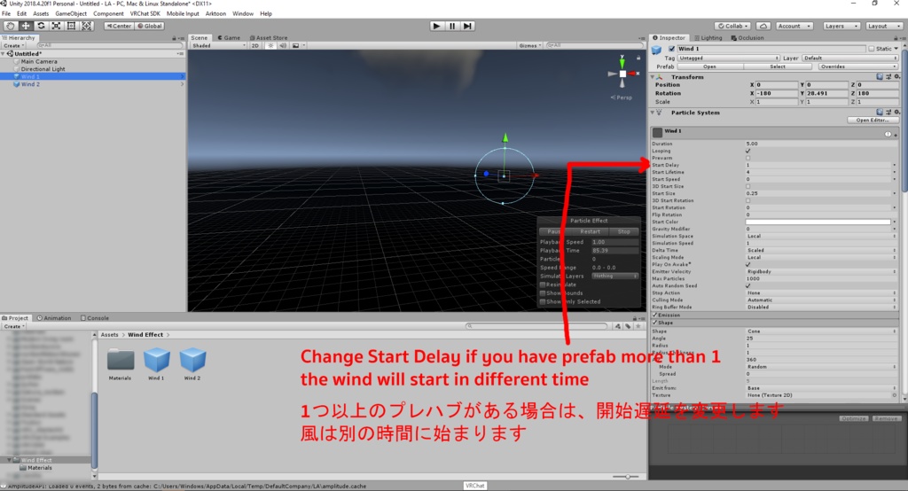Screen dimensions: 908x491
Task: Select the combined Transform tool
Action: click(86, 26)
